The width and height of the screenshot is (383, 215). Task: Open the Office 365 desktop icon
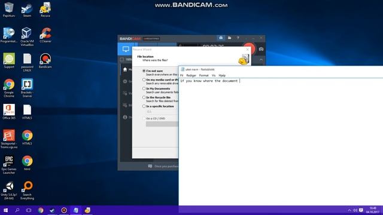9,112
